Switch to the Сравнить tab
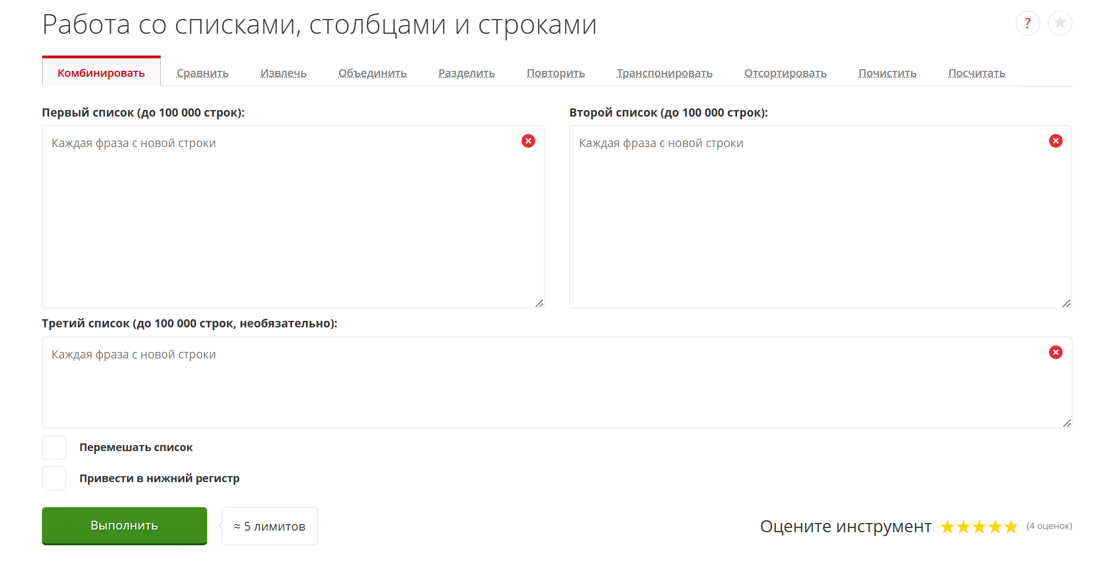Viewport: 1103px width, 572px height. (202, 73)
